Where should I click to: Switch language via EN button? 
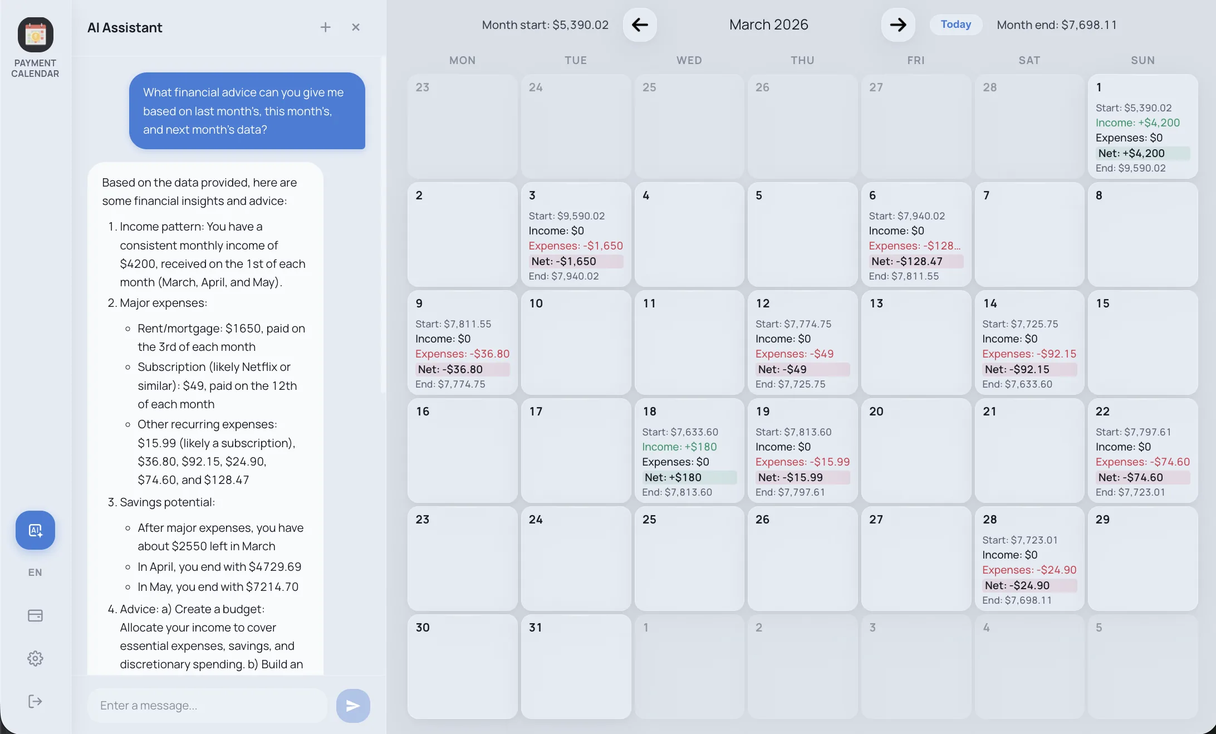pyautogui.click(x=35, y=572)
